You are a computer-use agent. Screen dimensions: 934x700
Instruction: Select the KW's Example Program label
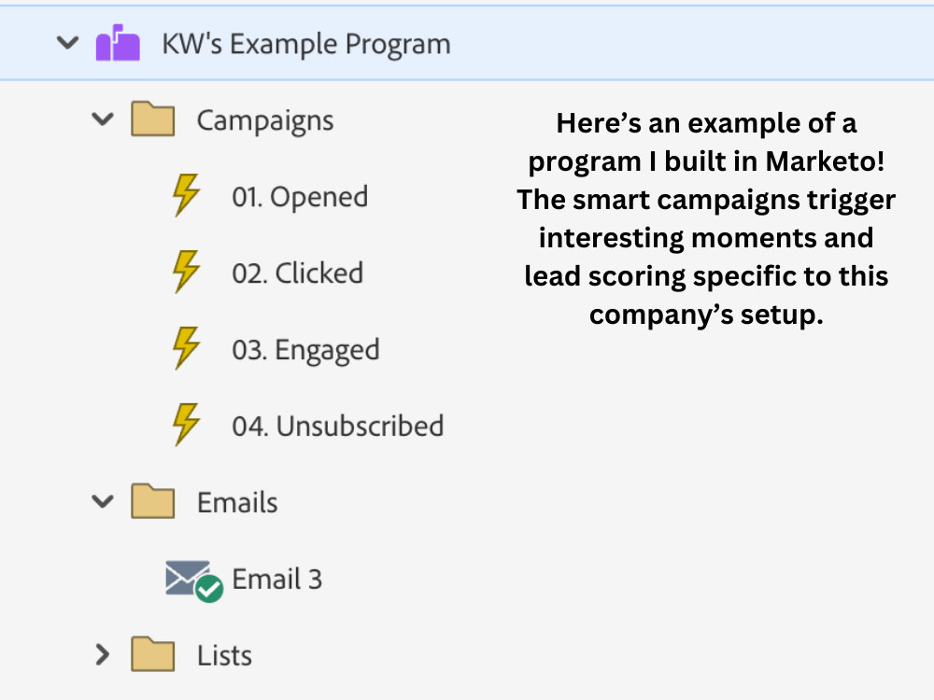pos(306,44)
